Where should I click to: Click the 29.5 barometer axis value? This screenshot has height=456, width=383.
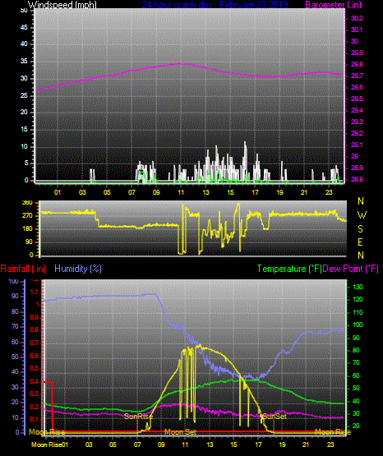(357, 99)
